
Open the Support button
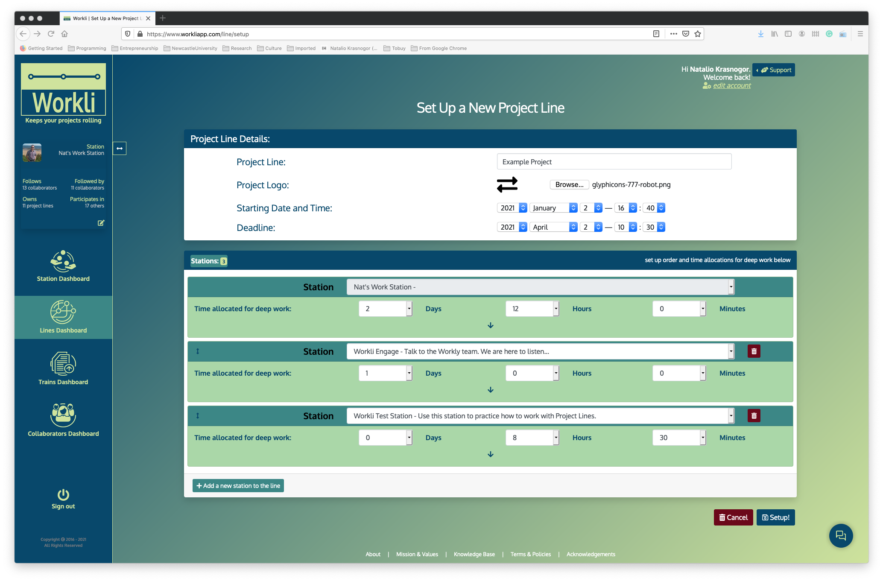pyautogui.click(x=774, y=70)
